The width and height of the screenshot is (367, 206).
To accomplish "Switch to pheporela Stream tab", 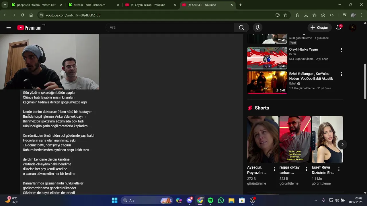I will [37, 5].
